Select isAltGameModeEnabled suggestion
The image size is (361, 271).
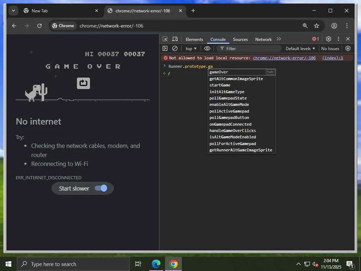point(241,137)
